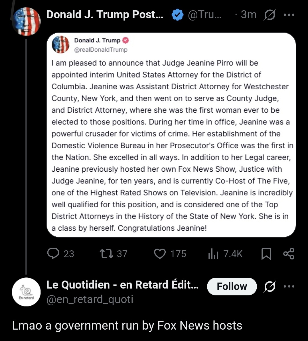Open the embedded Truth Social post image
This screenshot has height=341, width=308.
pyautogui.click(x=171, y=135)
